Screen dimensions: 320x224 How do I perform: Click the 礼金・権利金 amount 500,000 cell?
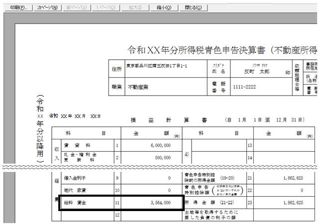pos(151,157)
